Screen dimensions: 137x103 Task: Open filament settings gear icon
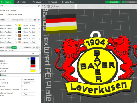click(39, 20)
